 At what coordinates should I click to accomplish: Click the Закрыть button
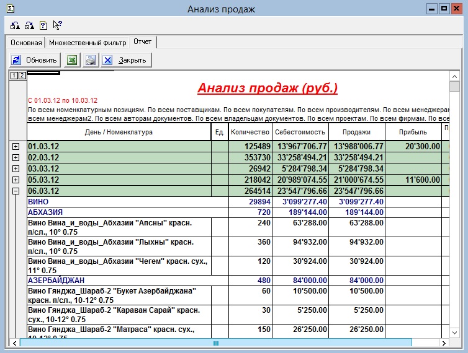click(x=126, y=60)
